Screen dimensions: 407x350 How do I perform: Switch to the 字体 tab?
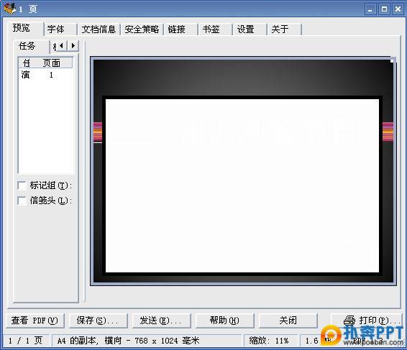click(60, 29)
